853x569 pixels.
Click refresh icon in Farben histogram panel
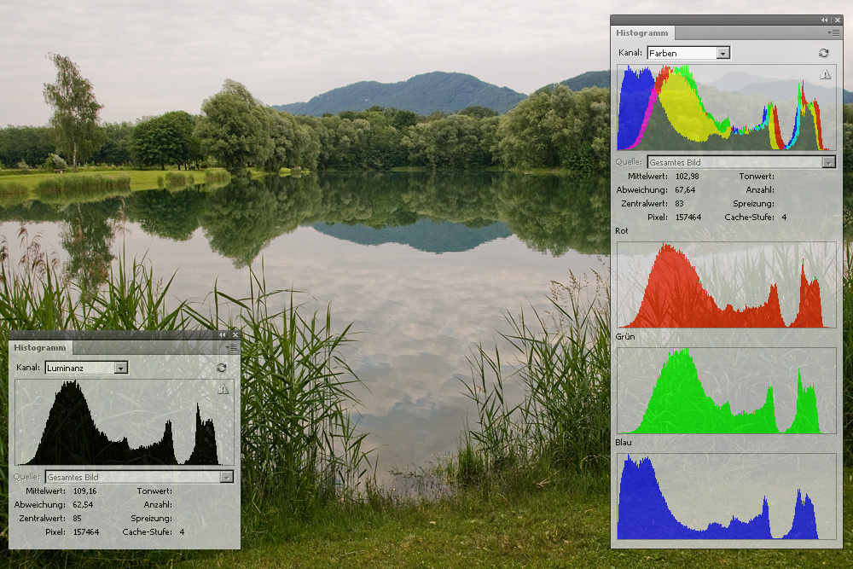824,53
